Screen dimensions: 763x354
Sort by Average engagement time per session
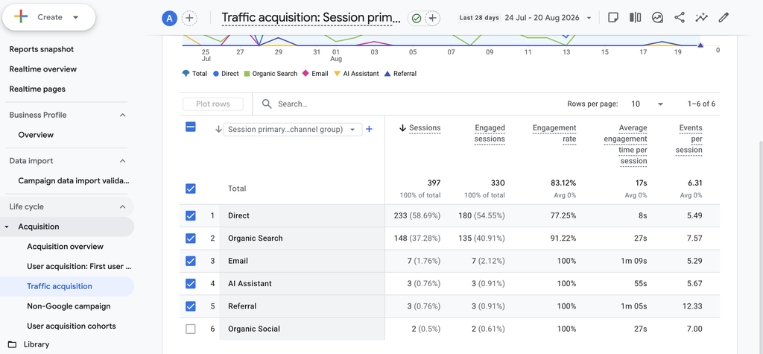(x=625, y=145)
